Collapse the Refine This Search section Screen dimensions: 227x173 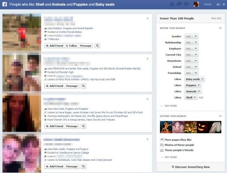pos(221,28)
